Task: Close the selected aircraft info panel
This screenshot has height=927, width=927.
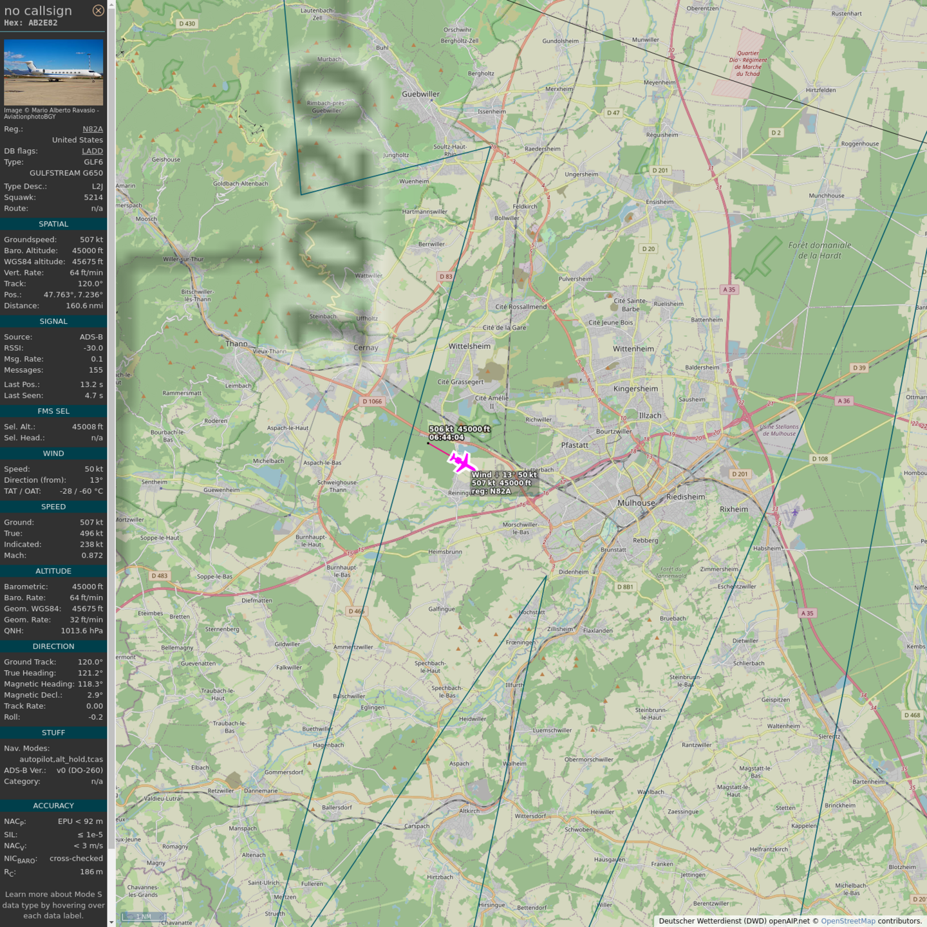Action: 98,10
